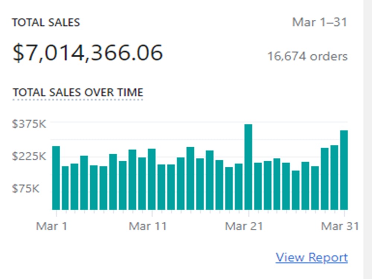
Task: Select the Mar 29 bar
Action: coord(324,179)
